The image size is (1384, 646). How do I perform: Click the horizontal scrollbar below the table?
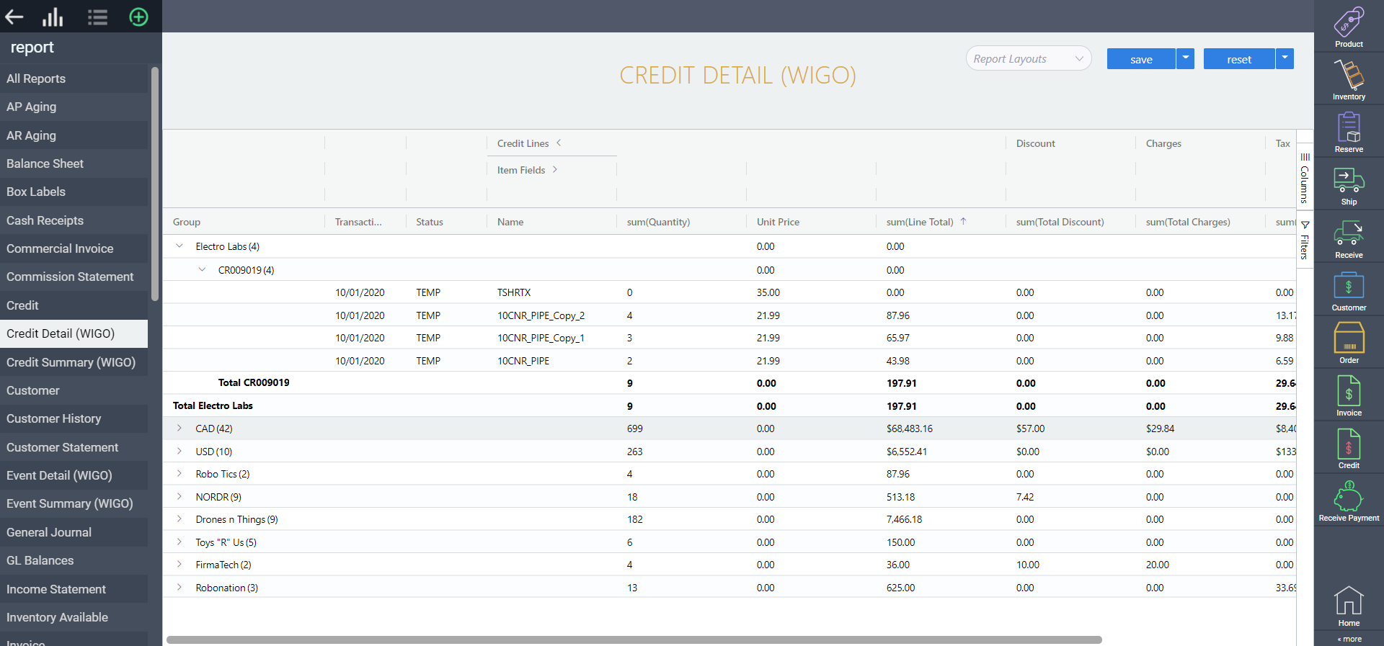634,640
